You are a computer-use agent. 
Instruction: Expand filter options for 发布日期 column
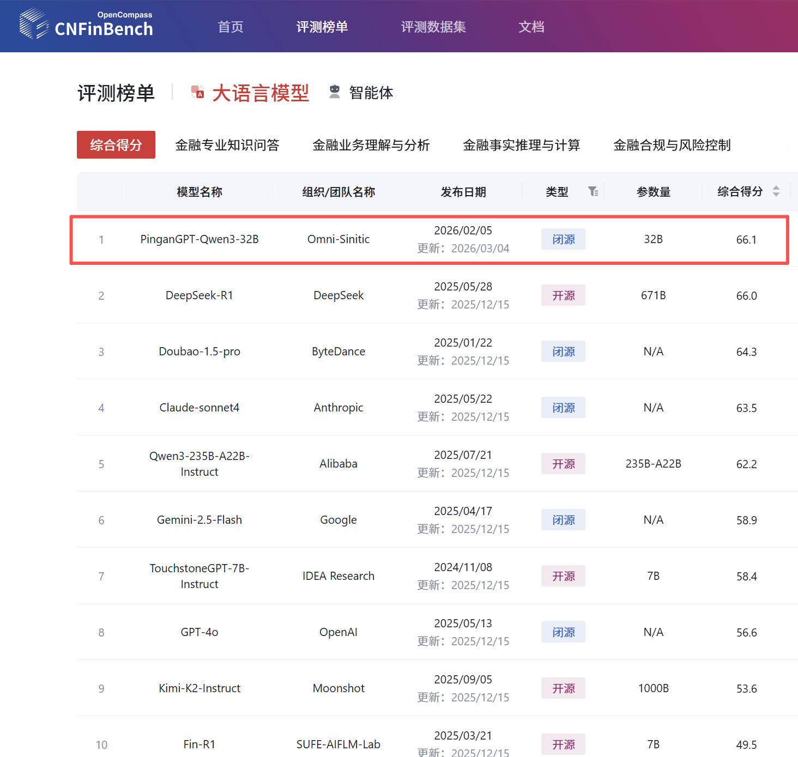pos(463,191)
